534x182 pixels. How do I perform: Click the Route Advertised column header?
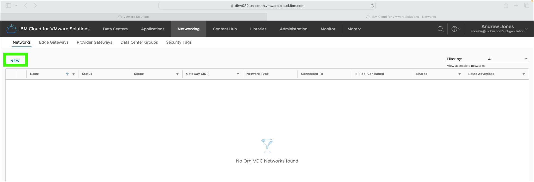coord(481,74)
